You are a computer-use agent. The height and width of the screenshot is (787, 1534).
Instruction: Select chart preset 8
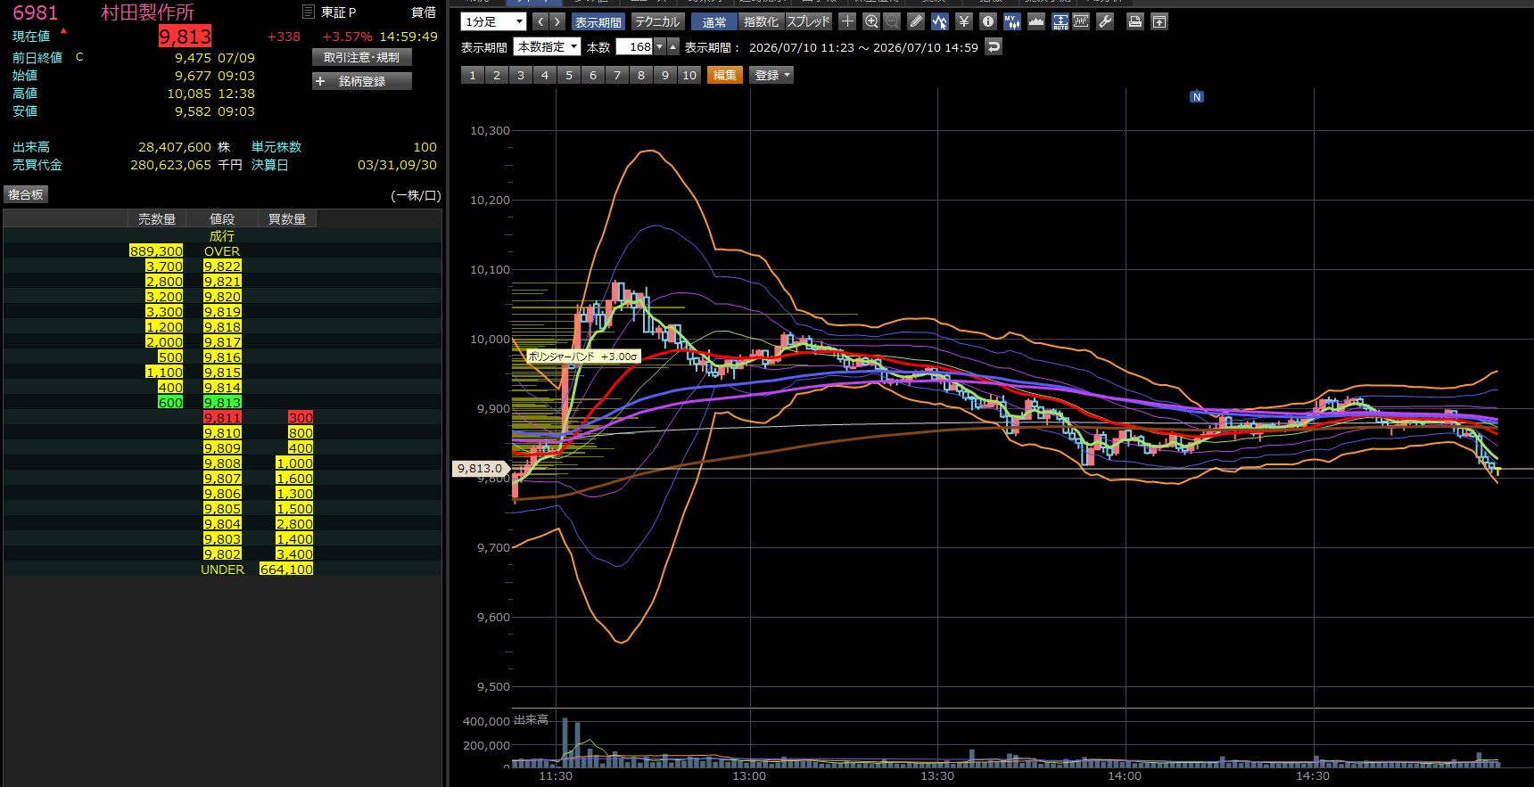click(641, 76)
